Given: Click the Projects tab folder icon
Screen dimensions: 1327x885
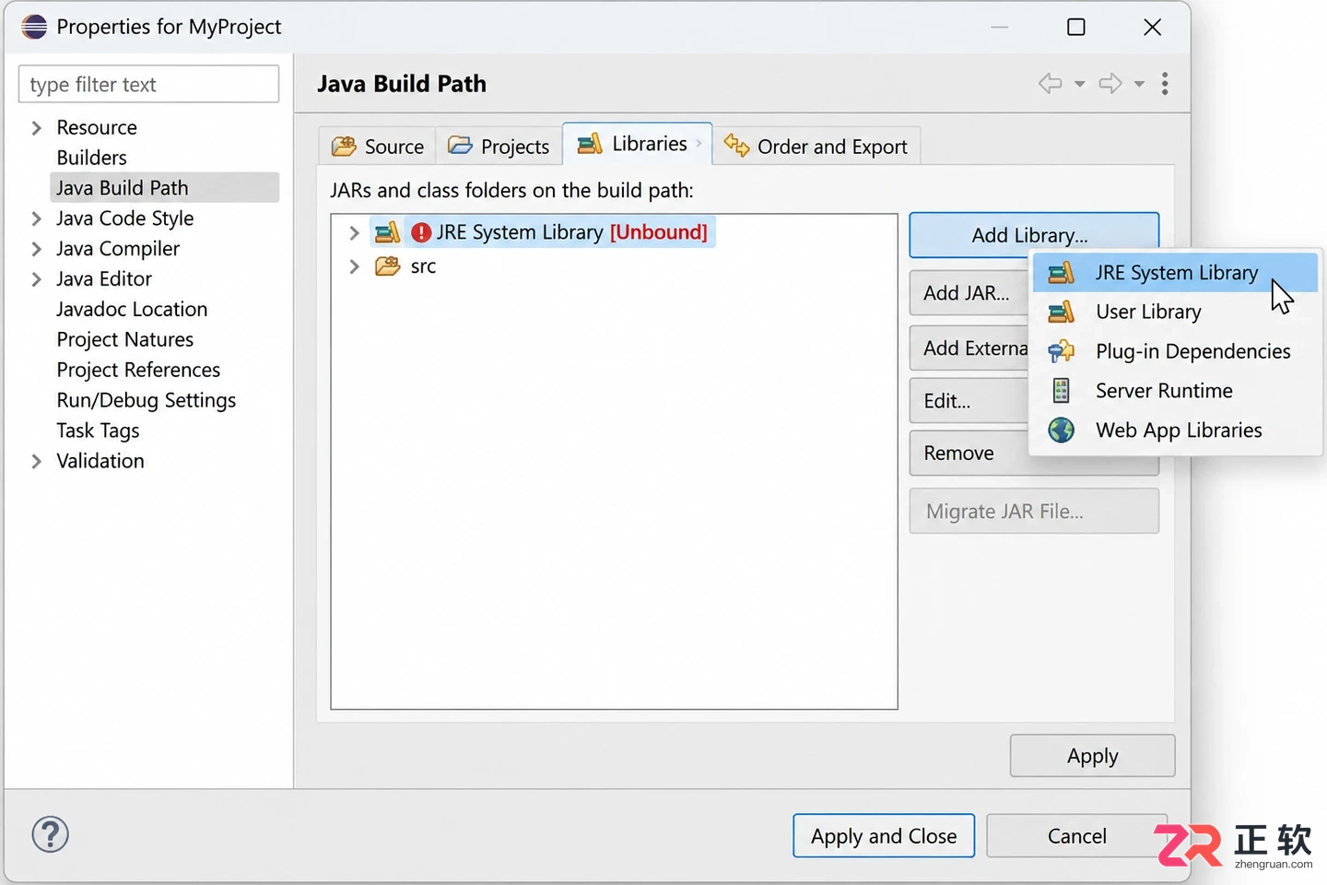Looking at the screenshot, I should (x=460, y=146).
